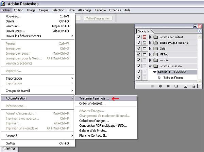Expand Scripts par défaut folder
Viewport: 204px width, 152px height.
[150, 37]
